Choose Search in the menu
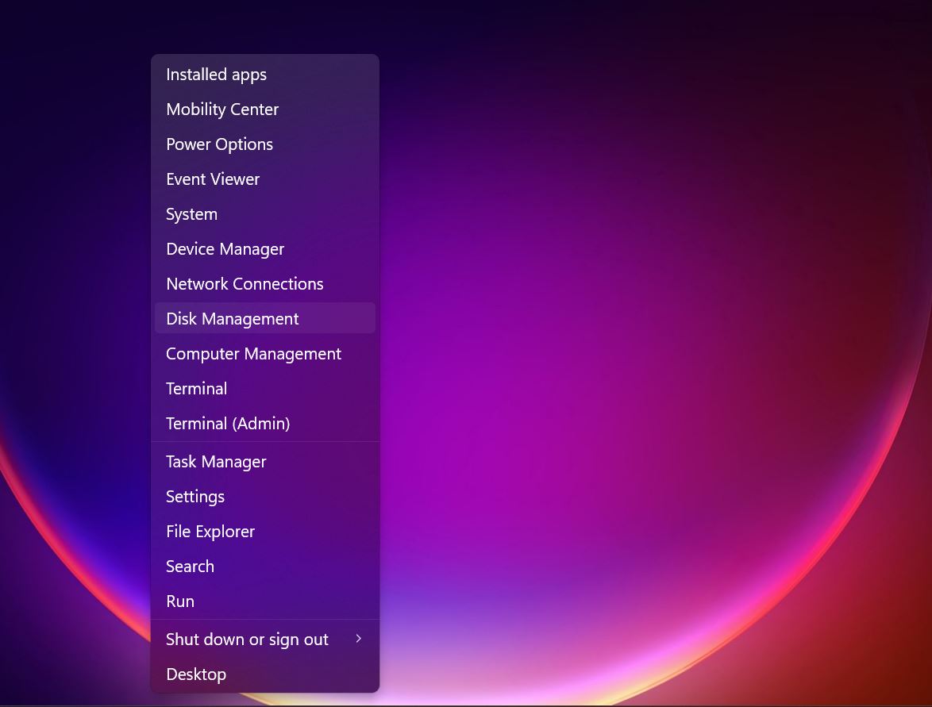932x707 pixels. [x=264, y=567]
